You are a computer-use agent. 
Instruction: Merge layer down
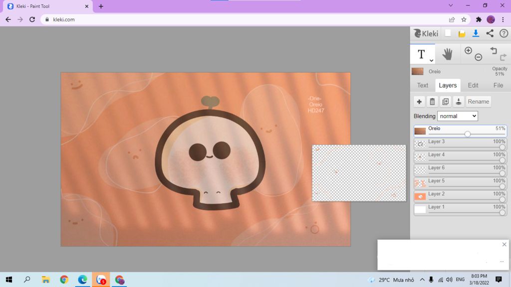(x=458, y=102)
